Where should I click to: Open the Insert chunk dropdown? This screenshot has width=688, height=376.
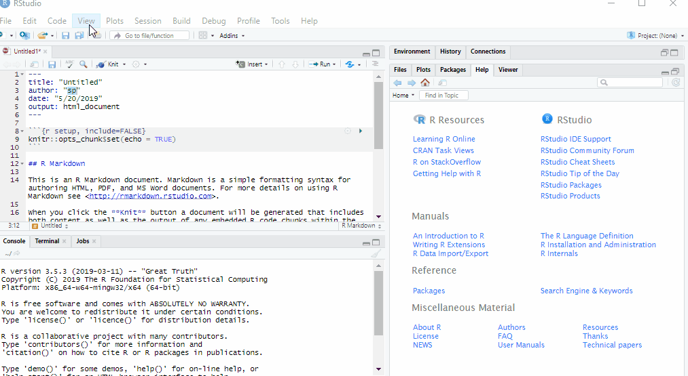tap(252, 64)
